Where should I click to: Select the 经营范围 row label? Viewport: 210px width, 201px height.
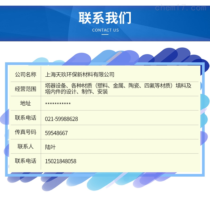[26, 89]
